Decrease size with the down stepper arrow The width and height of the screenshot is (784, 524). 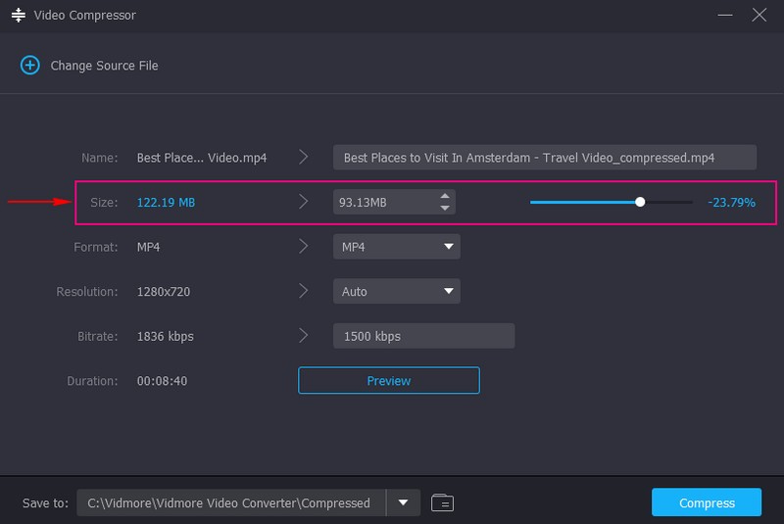pos(445,208)
